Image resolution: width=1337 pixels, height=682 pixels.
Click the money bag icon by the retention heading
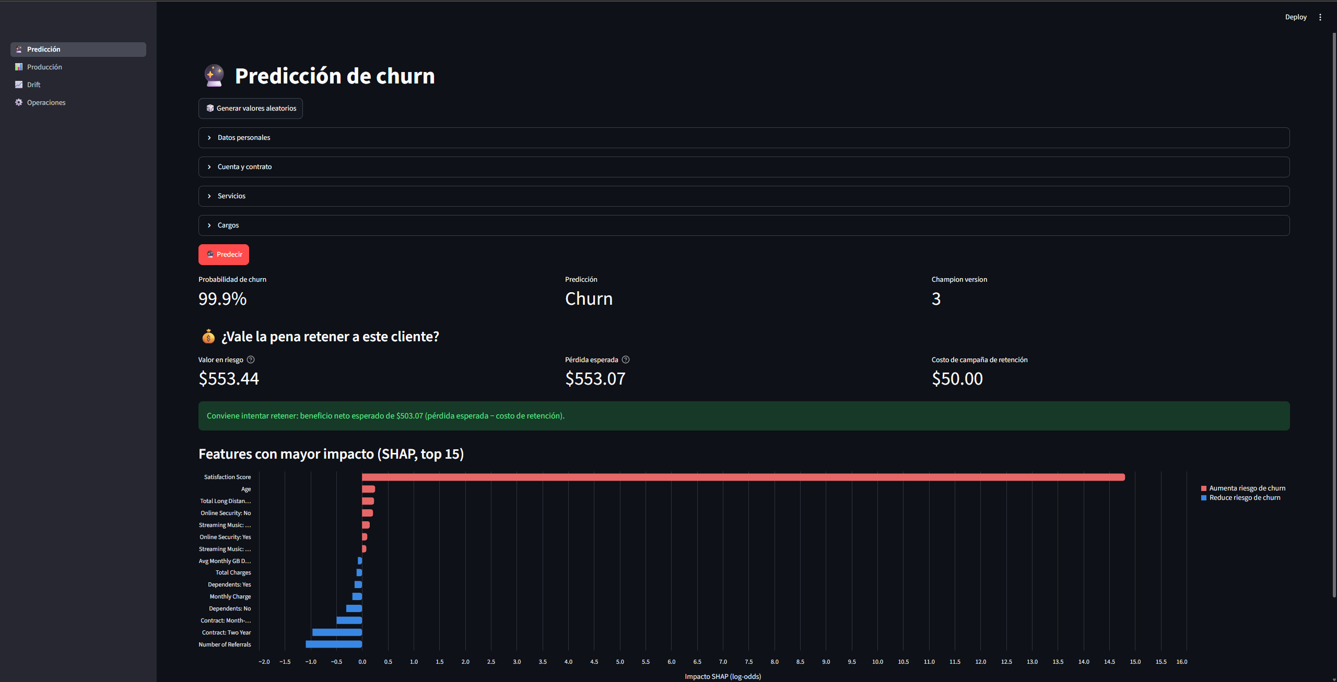point(208,337)
